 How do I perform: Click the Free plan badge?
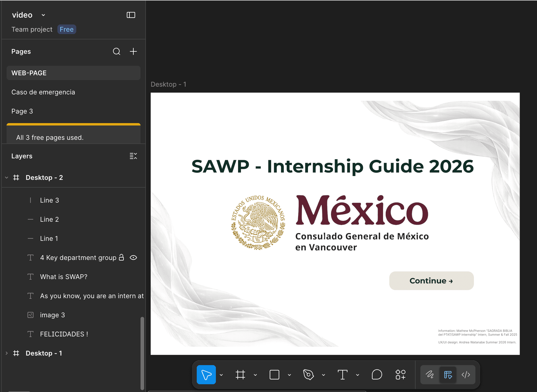(x=67, y=29)
